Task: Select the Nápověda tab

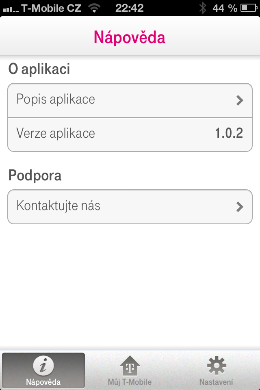Action: 43,370
